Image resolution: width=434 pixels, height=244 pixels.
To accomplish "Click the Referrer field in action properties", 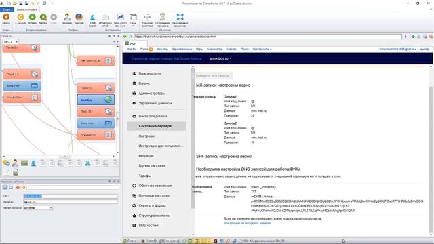I will point(71,202).
